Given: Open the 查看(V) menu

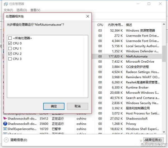Looking at the screenshot, I should (35, 10).
